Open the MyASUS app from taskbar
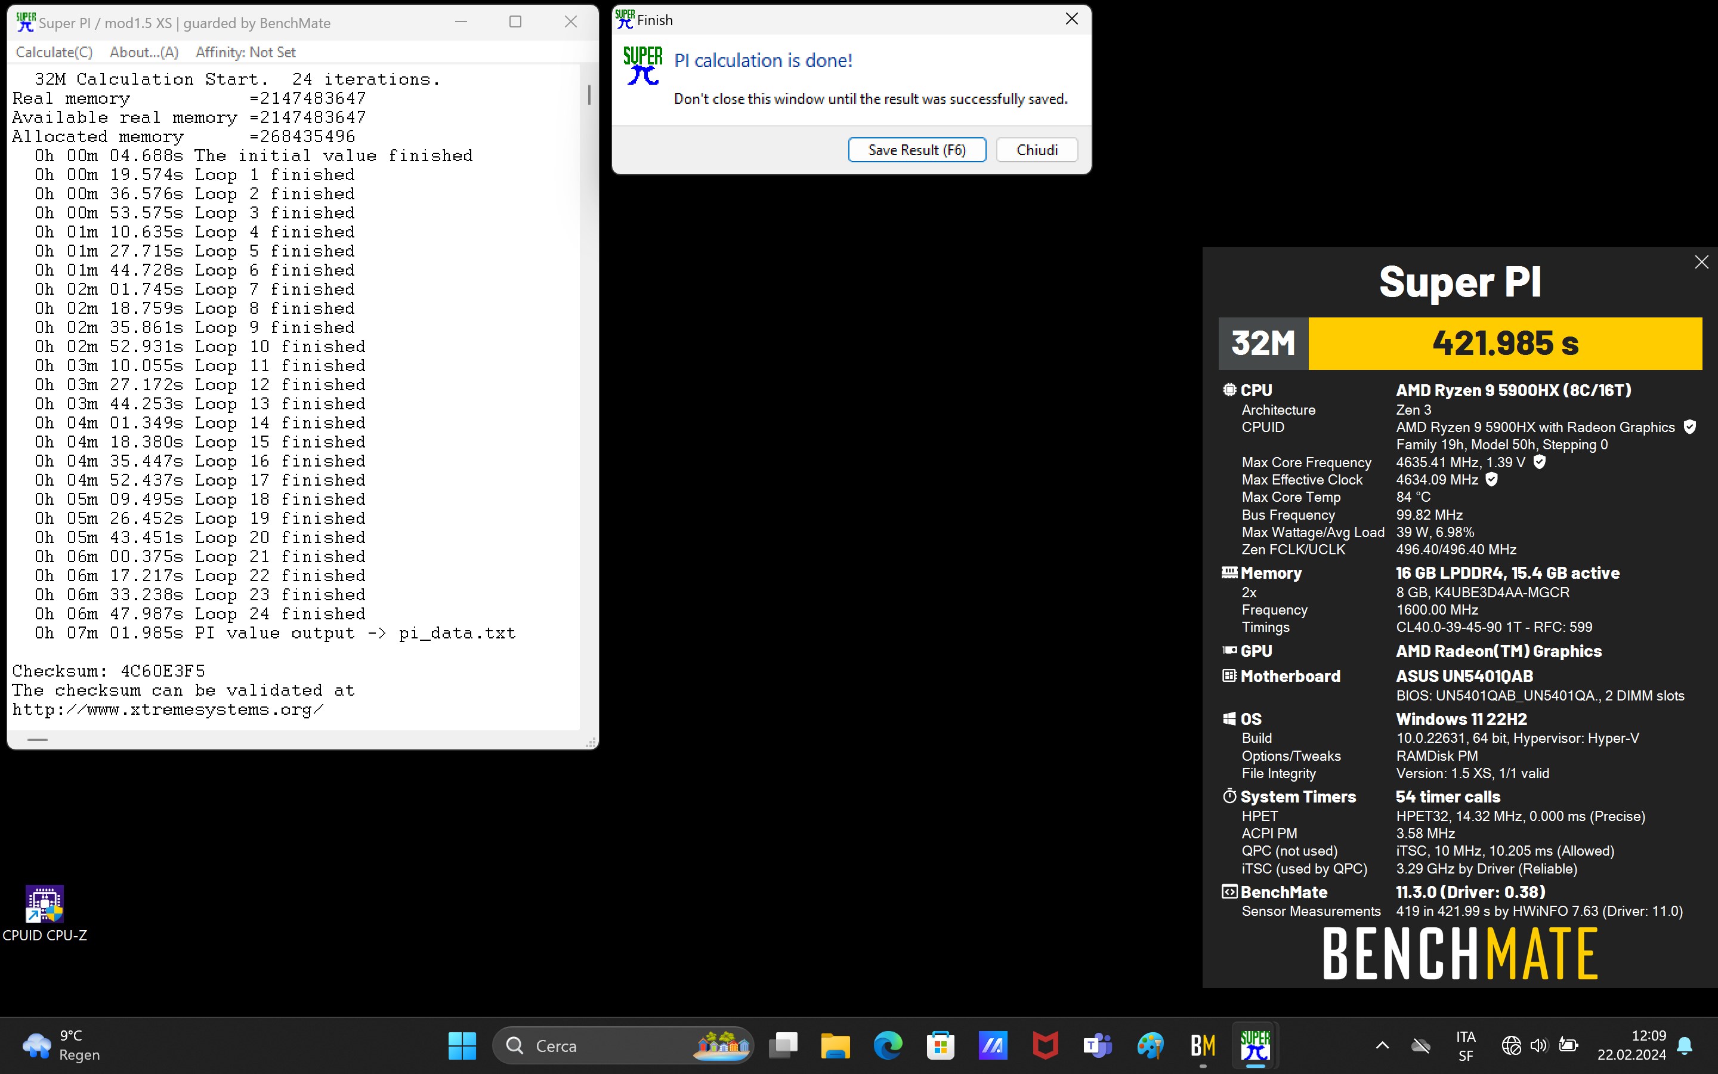Viewport: 1718px width, 1074px height. pyautogui.click(x=993, y=1045)
